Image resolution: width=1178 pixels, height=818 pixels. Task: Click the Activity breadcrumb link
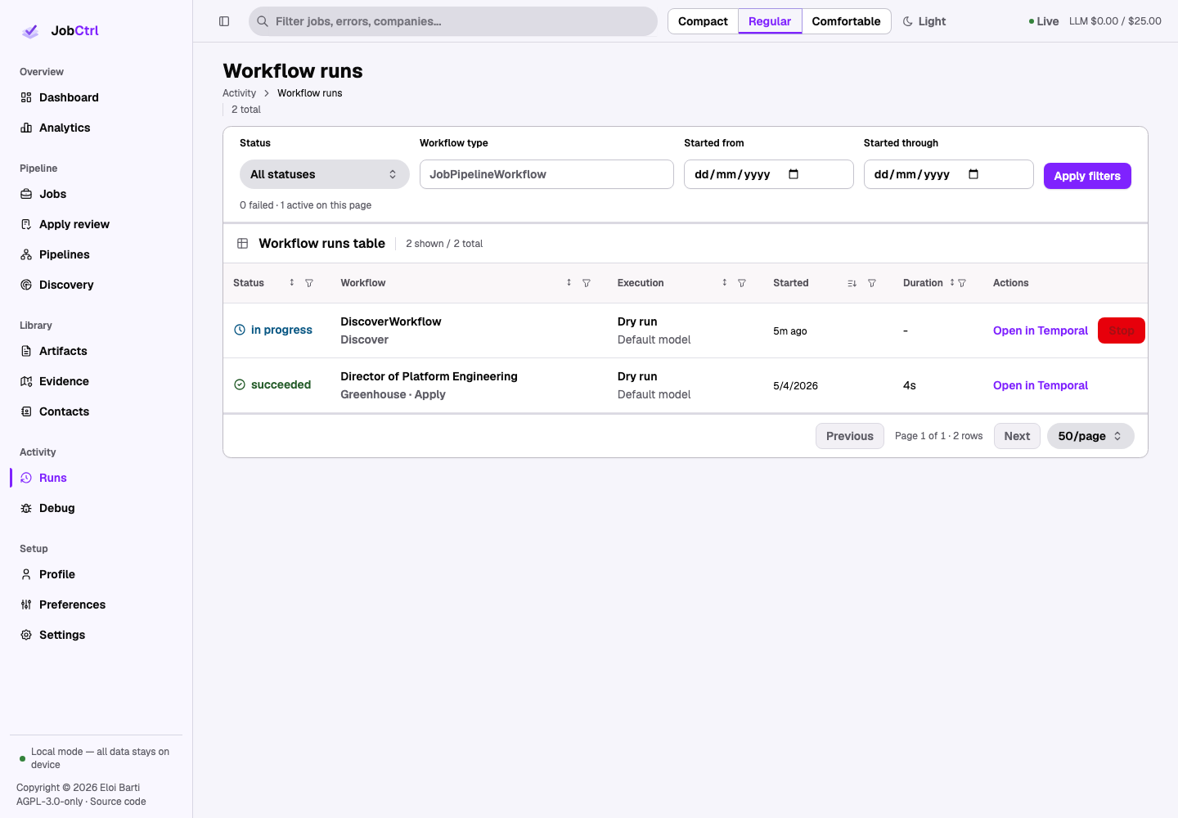coord(239,93)
